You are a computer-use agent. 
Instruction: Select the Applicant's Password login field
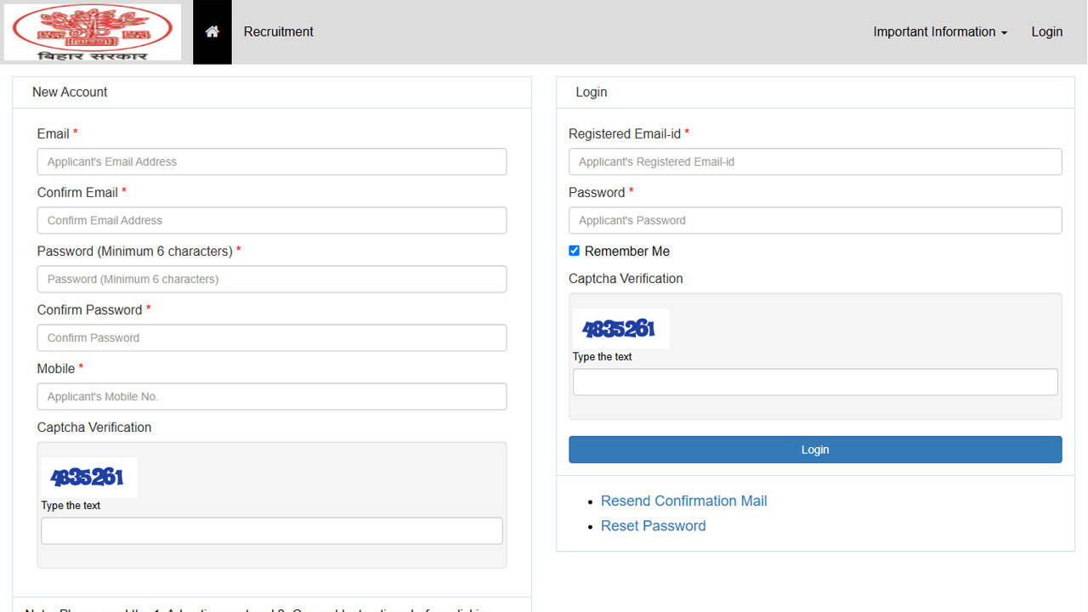815,220
